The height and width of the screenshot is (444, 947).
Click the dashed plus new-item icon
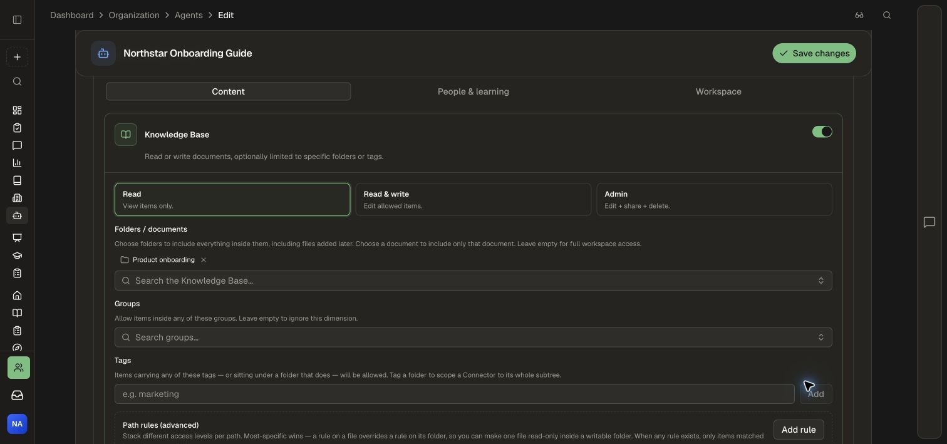click(x=18, y=57)
